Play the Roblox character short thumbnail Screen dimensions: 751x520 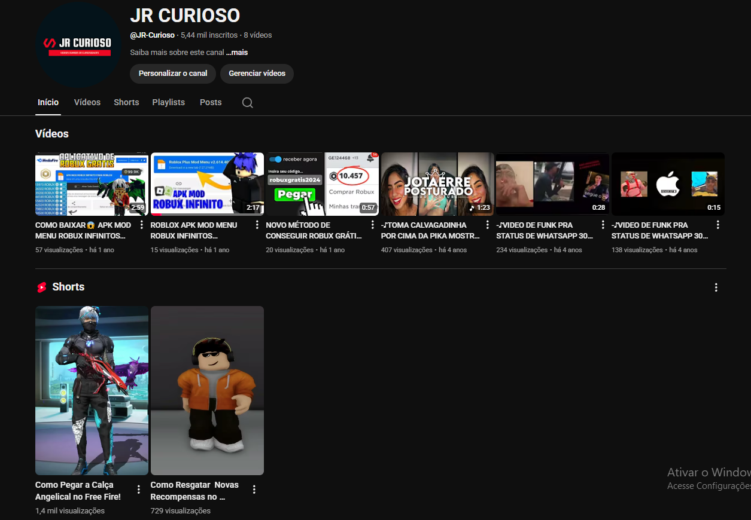point(207,390)
